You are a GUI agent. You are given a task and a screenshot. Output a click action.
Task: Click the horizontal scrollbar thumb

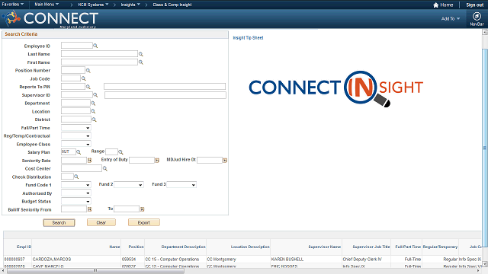pos(96,271)
